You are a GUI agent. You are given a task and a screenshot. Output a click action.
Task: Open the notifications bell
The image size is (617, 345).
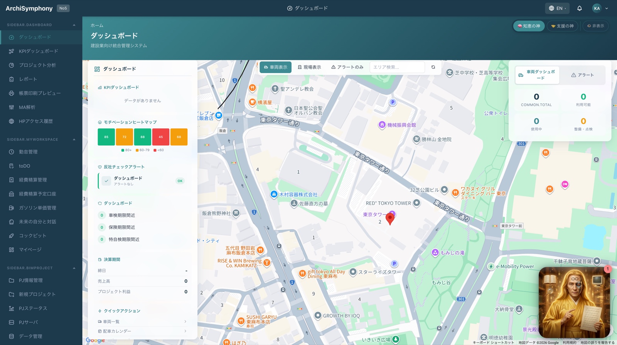(579, 8)
